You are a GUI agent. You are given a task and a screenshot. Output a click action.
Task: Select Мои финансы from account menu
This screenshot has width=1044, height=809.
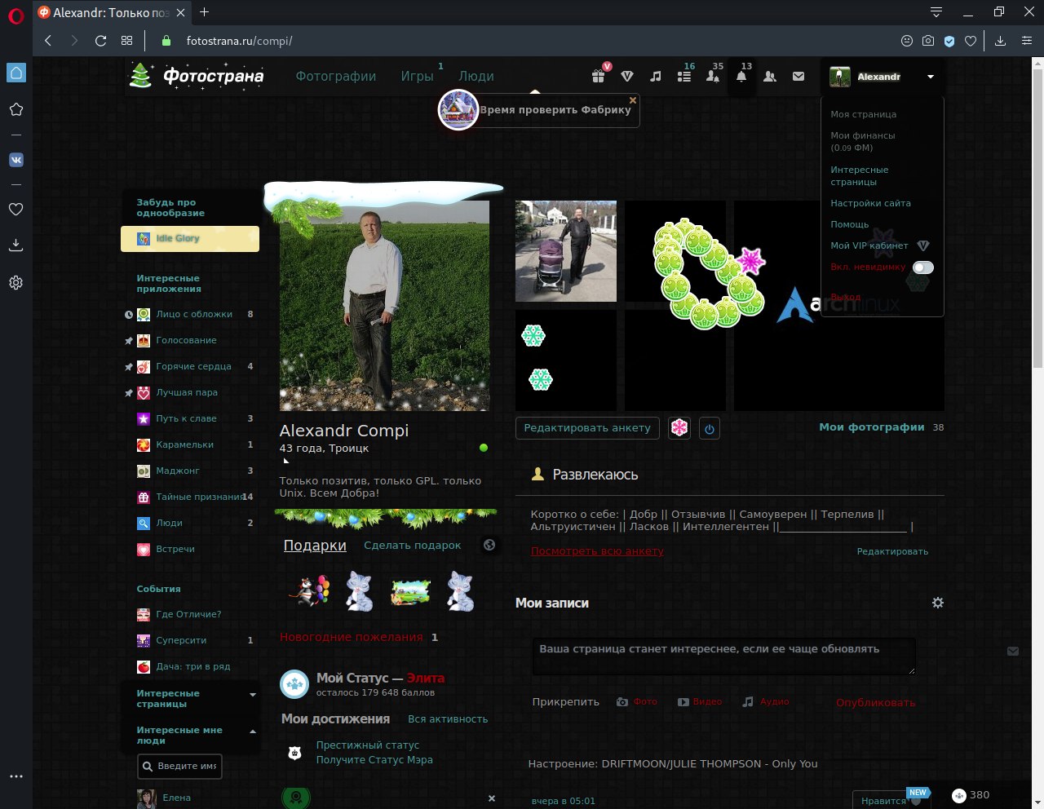862,141
